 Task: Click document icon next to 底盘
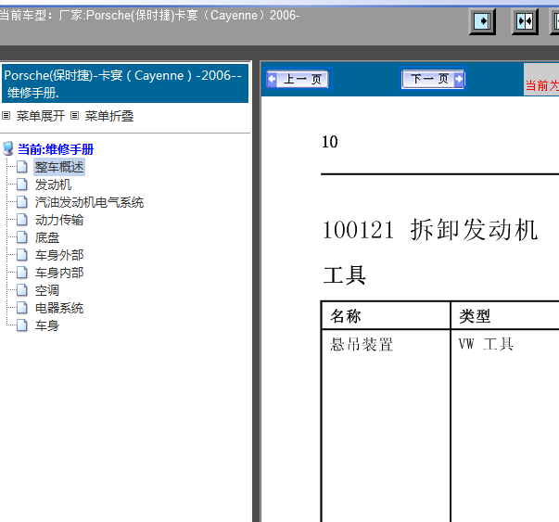coord(21,237)
